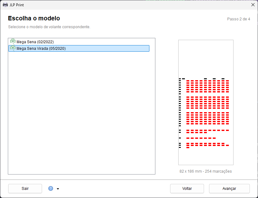Select the Mega Sena (02/2022) model
The width and height of the screenshot is (258, 198).
(x=79, y=42)
